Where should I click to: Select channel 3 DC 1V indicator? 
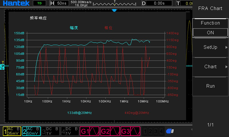click(51, 131)
